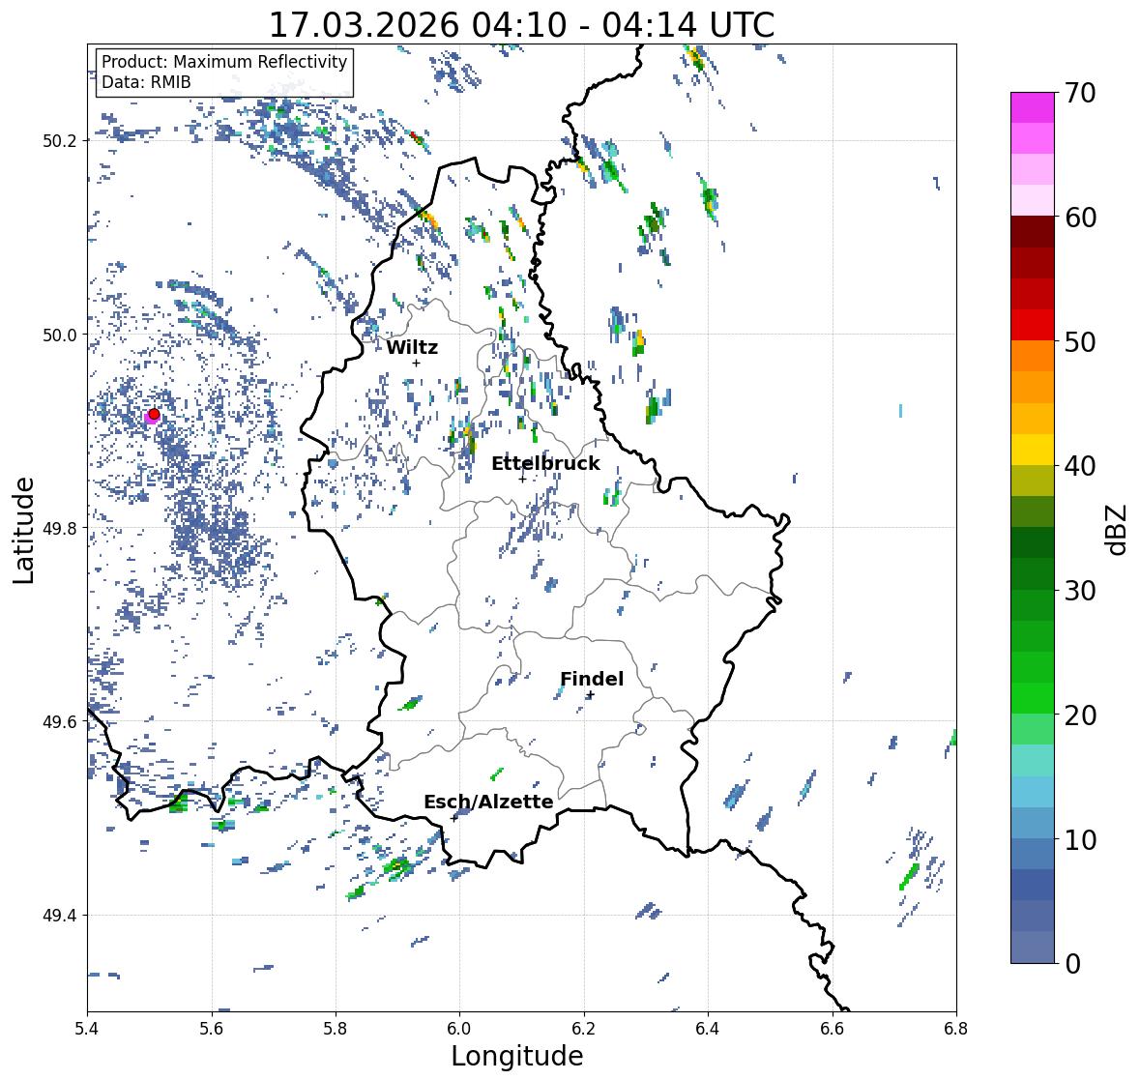Click colorbar tick value 0
1140x1080 pixels.
1072,964
